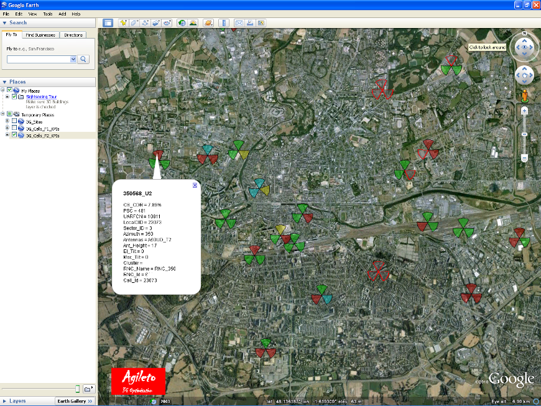
Task: Open the Fly To search history dropdown
Action: point(73,59)
